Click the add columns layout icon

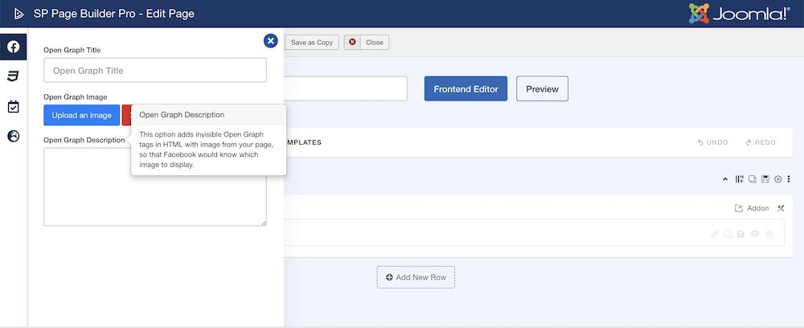pyautogui.click(x=739, y=178)
